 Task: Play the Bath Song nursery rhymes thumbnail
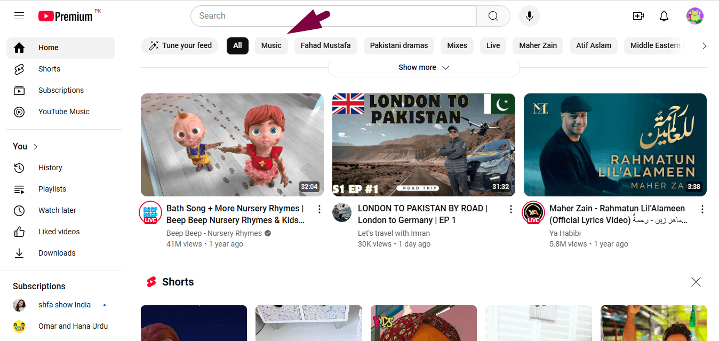[x=232, y=145]
